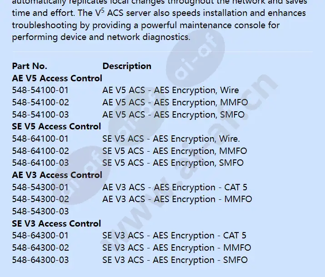
Task: Click part number 548-54100-01
Action: click(40, 90)
